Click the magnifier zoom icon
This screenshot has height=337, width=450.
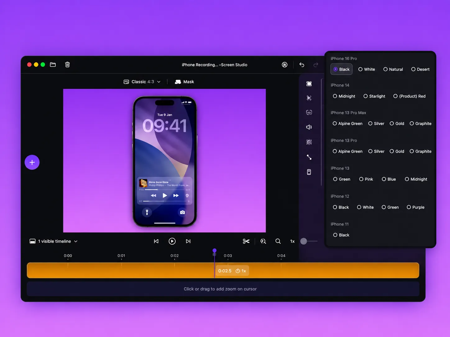coord(278,241)
